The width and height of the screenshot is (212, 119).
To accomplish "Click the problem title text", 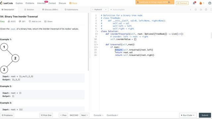I will point(19,17).
